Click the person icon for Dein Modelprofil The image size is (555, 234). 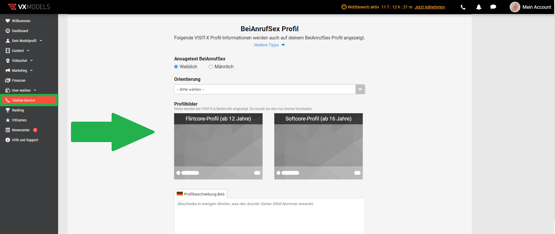coord(8,41)
